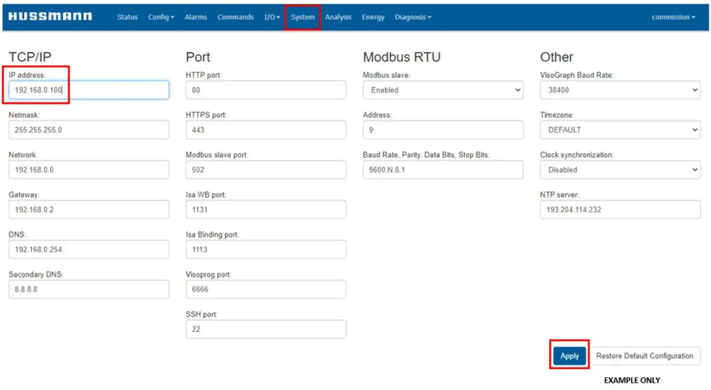Click the IP address field
The width and height of the screenshot is (711, 390).
tap(89, 90)
